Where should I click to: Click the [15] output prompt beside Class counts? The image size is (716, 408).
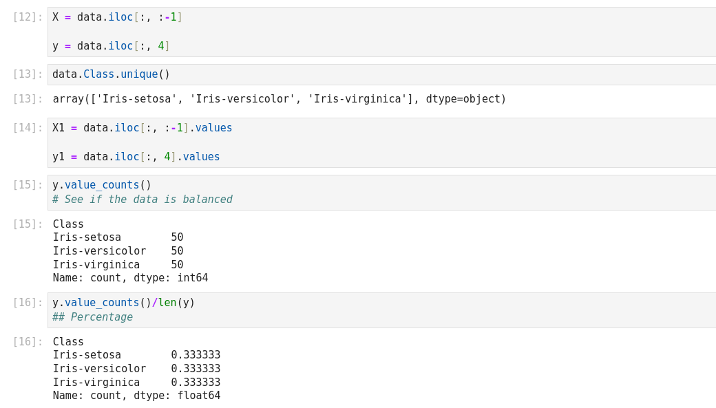28,224
